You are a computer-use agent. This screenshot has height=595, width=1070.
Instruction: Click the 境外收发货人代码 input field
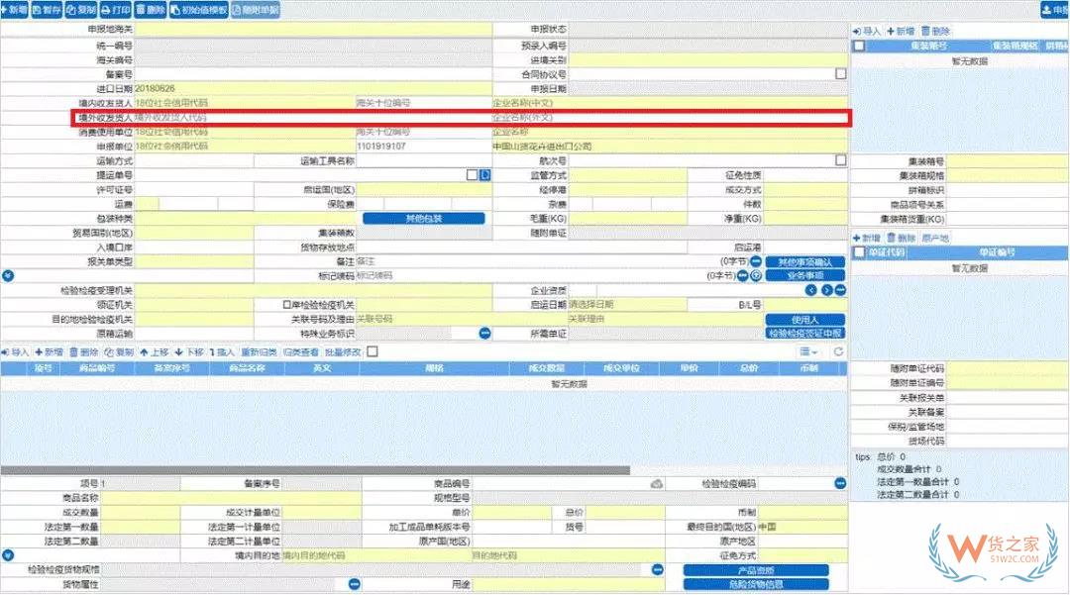tap(312, 118)
